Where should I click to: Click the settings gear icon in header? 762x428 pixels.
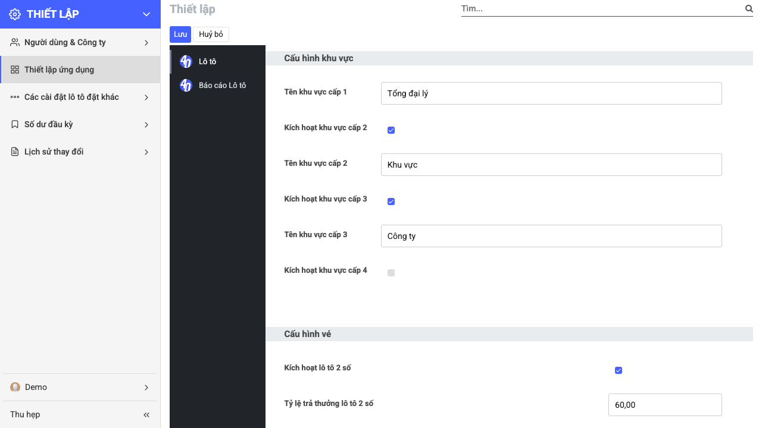(15, 14)
